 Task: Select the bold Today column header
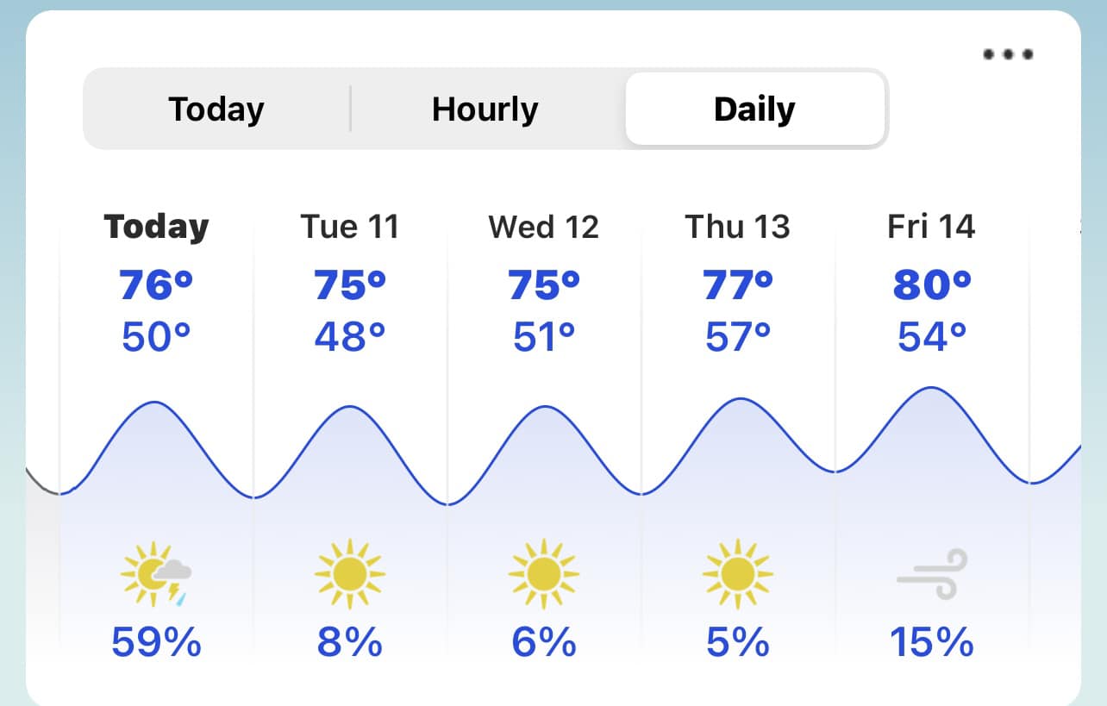tap(156, 227)
